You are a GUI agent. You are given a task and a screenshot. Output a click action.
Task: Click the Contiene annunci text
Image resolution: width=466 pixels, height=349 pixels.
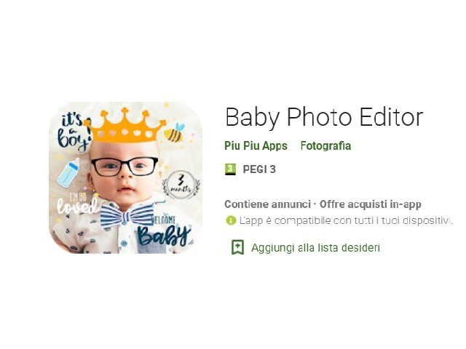267,204
